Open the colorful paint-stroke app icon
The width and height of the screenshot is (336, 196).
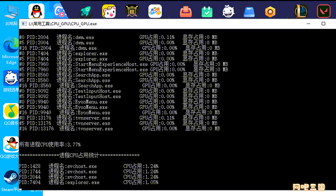[x=155, y=11]
